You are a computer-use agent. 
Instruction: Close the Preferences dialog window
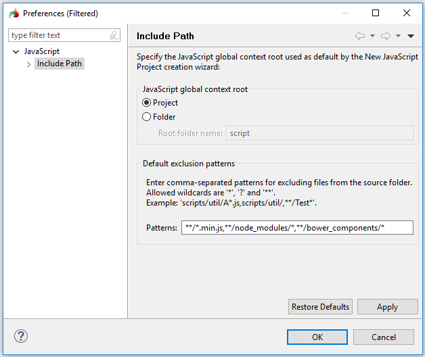(x=407, y=13)
